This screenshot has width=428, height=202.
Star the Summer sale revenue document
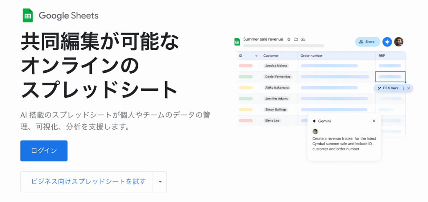coord(288,39)
